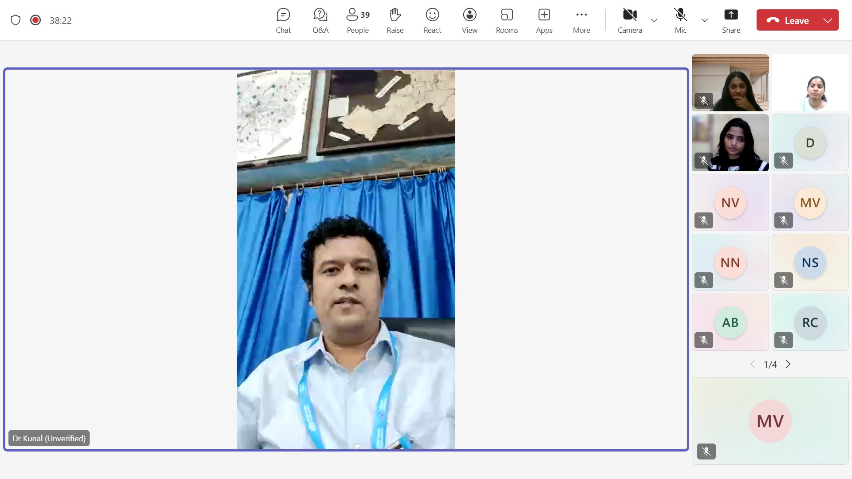852x479 pixels.
Task: Expand Camera options dropdown arrow
Action: tap(654, 20)
